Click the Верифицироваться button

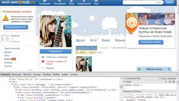pos(16,27)
